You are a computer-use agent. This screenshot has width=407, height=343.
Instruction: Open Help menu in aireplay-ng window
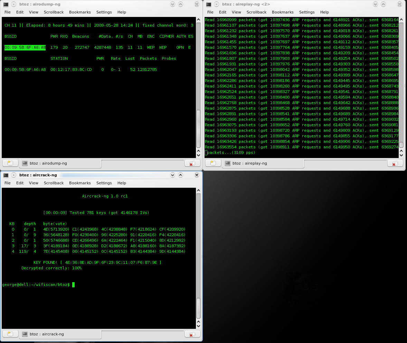click(x=324, y=12)
